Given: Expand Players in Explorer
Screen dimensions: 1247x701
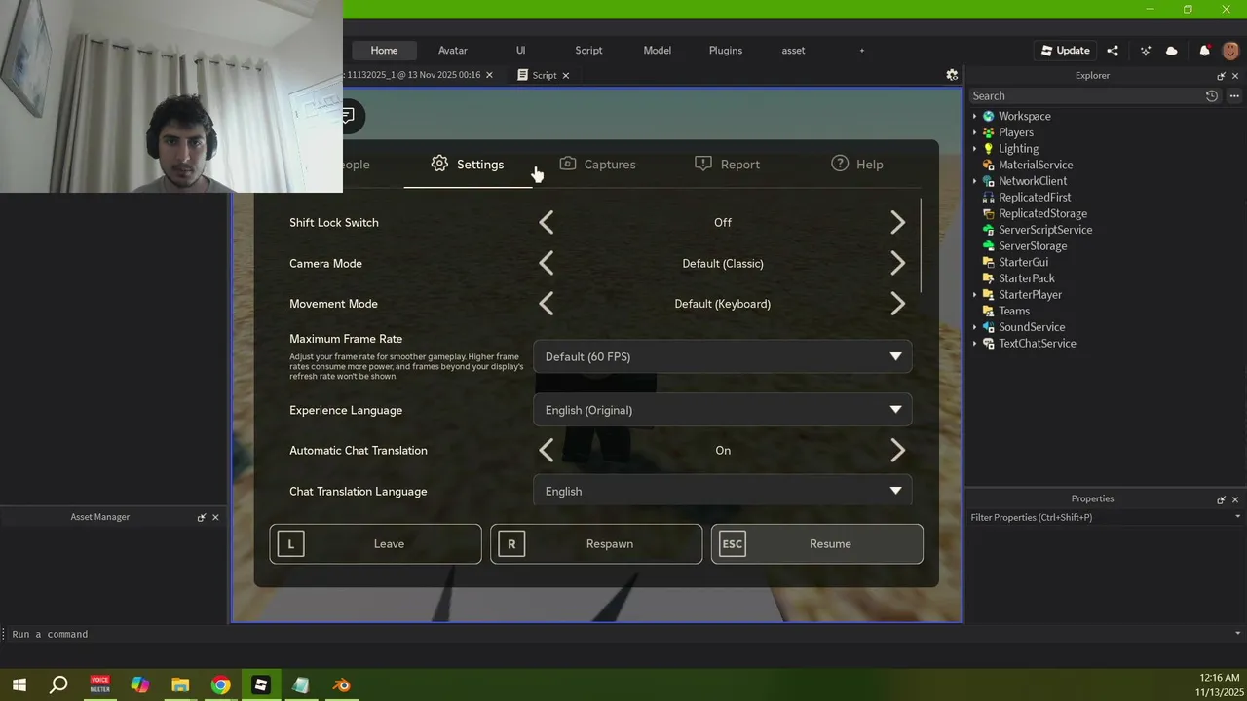Looking at the screenshot, I should 974,132.
